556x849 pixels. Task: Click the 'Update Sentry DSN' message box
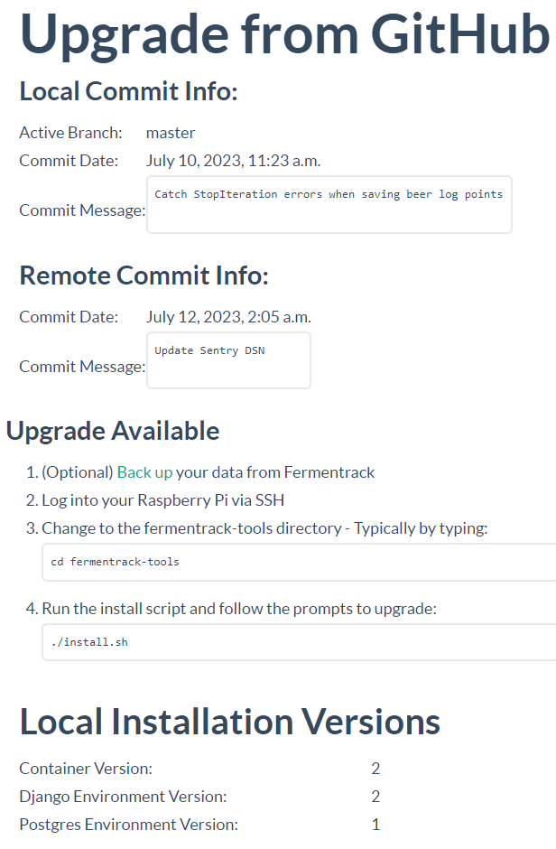pyautogui.click(x=228, y=360)
